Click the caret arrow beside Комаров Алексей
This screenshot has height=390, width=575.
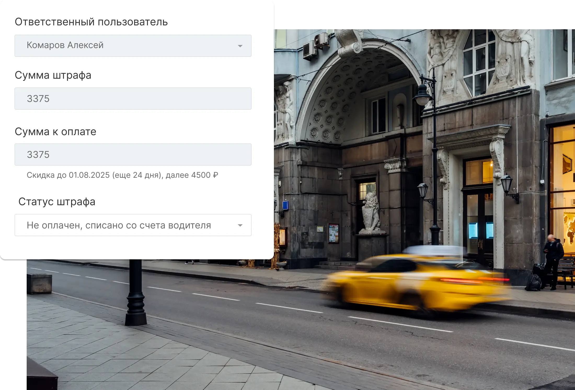[240, 46]
